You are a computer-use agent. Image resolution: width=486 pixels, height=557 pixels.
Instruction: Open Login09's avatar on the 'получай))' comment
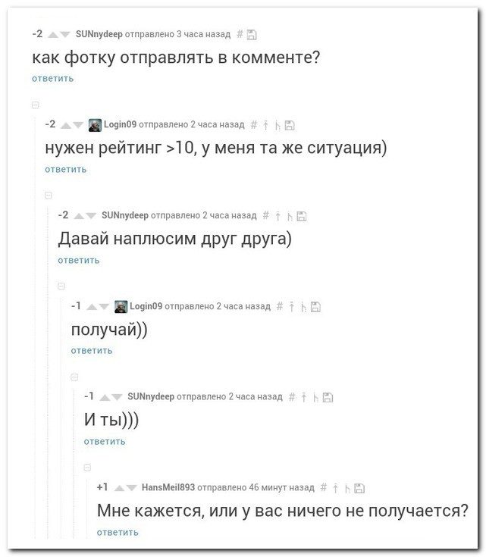click(x=121, y=306)
